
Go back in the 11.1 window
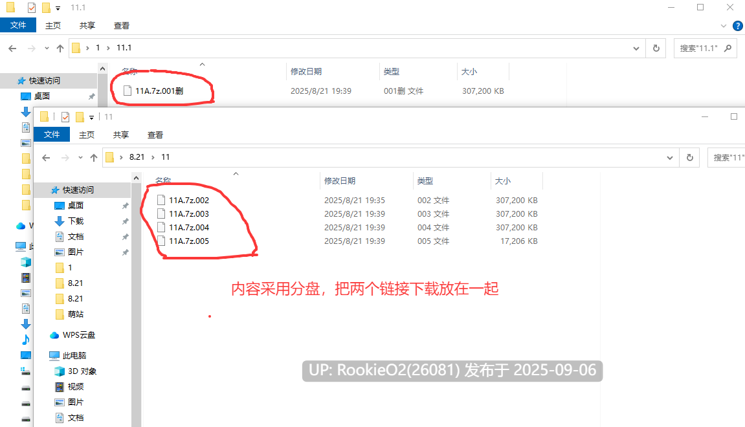(x=13, y=48)
